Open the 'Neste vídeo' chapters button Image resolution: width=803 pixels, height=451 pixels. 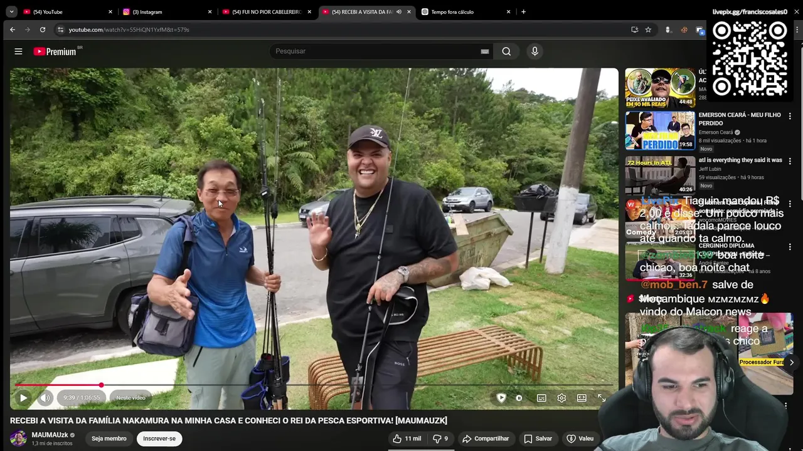pos(130,398)
